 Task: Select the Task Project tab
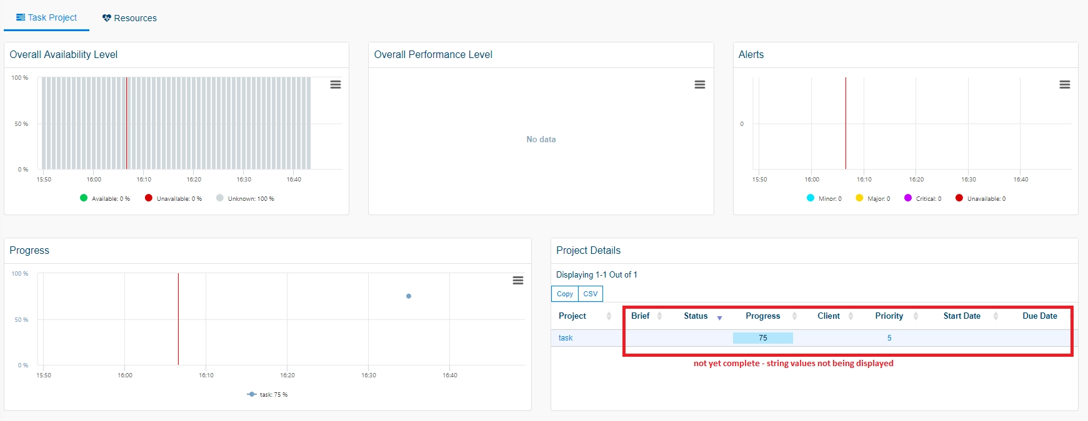pos(46,17)
